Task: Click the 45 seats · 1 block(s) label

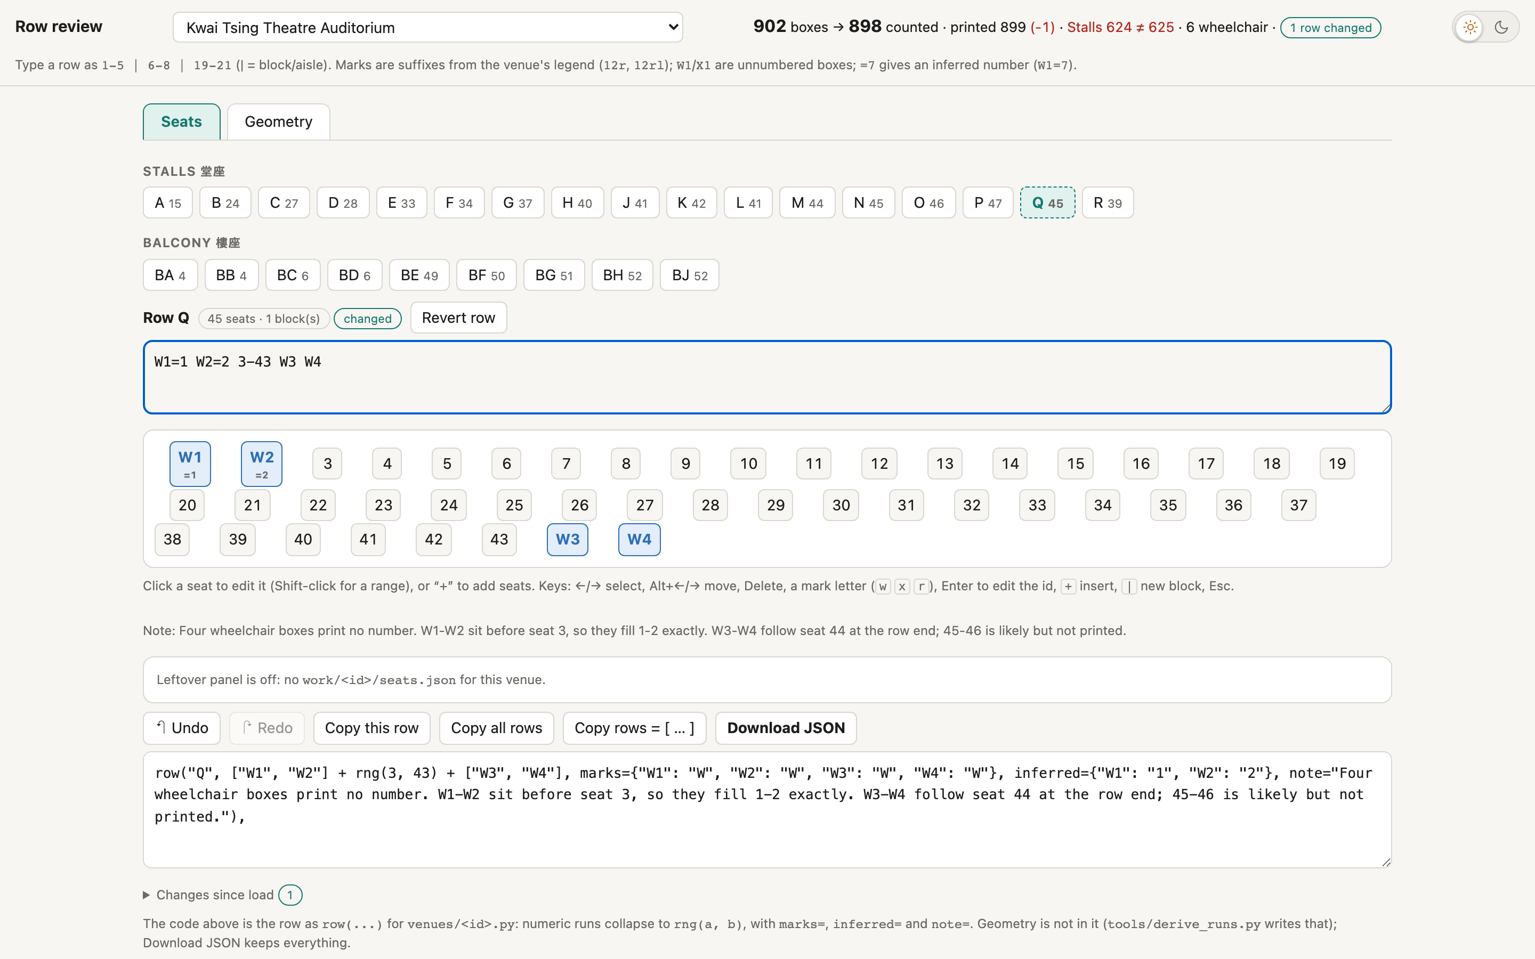Action: (264, 319)
